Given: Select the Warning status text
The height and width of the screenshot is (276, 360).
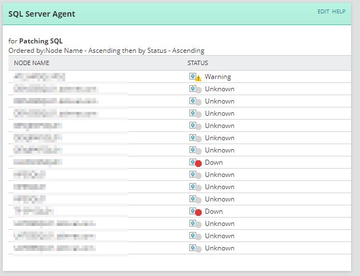Looking at the screenshot, I should 218,77.
